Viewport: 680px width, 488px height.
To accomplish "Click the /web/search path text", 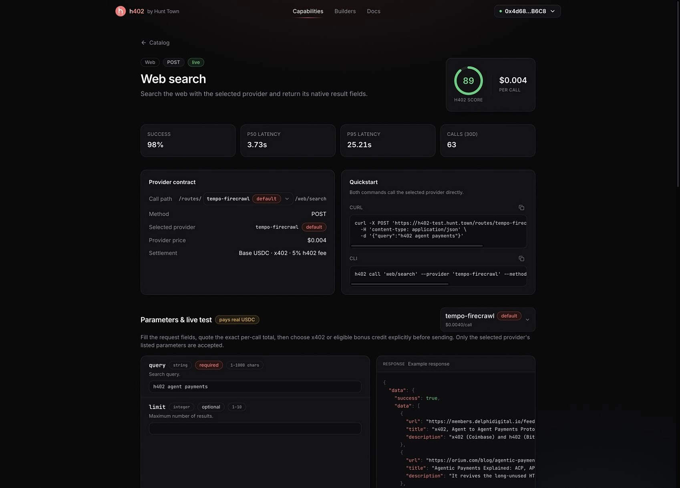I will coord(310,199).
